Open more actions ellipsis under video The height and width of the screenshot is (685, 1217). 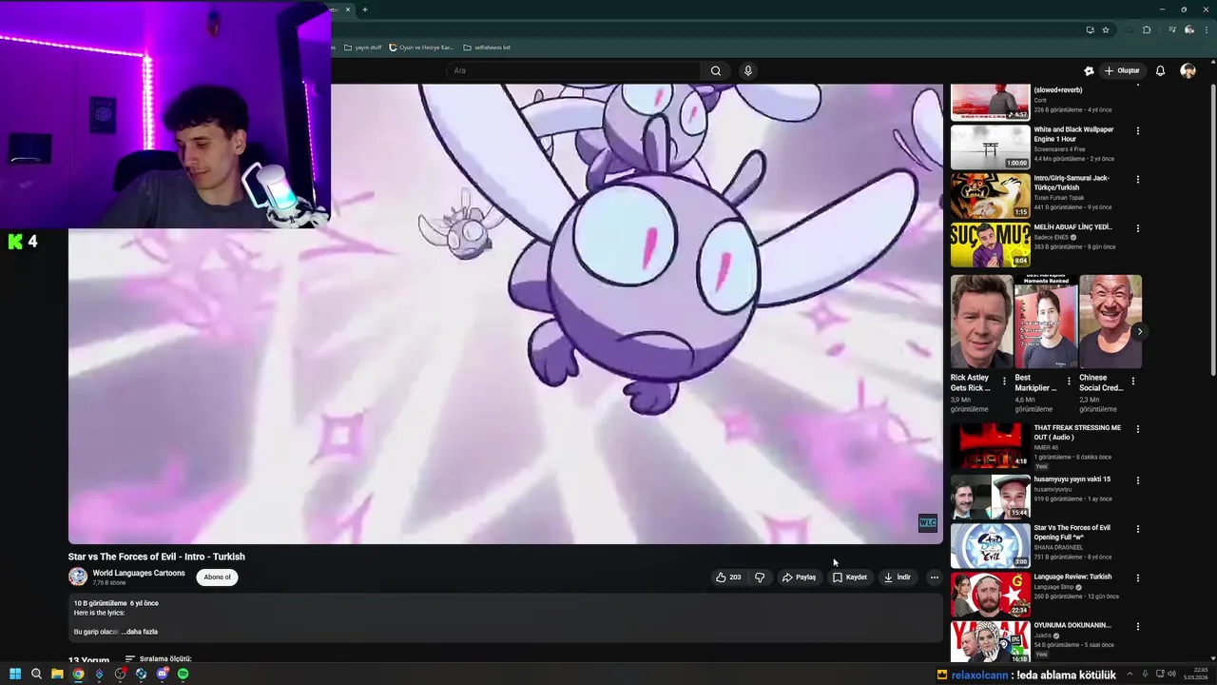coord(934,577)
